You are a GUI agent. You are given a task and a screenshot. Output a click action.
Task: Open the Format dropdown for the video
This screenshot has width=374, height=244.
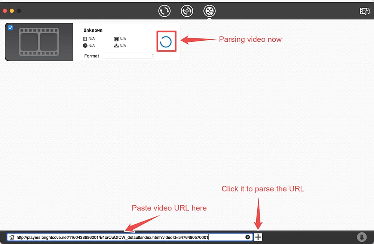[129, 56]
